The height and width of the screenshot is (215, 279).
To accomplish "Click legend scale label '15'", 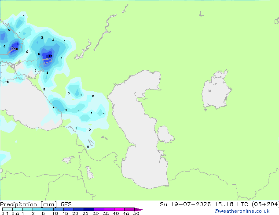I will pyautogui.click(x=65, y=213).
